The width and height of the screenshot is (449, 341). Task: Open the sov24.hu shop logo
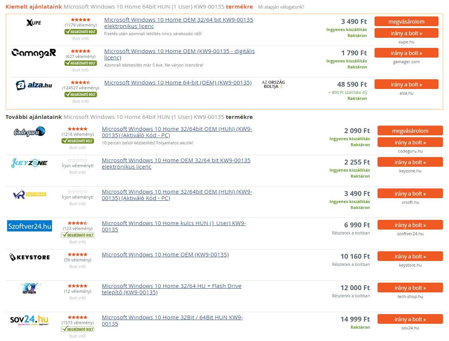pos(30,320)
